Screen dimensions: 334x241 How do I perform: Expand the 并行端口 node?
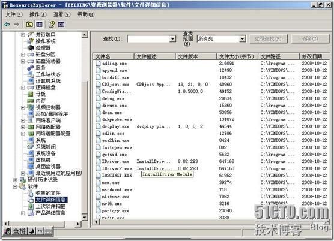(x=23, y=35)
